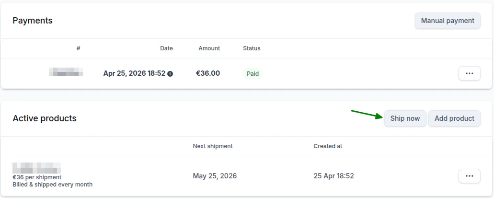Click the Add product button
Image resolution: width=494 pixels, height=198 pixels.
[x=454, y=118]
